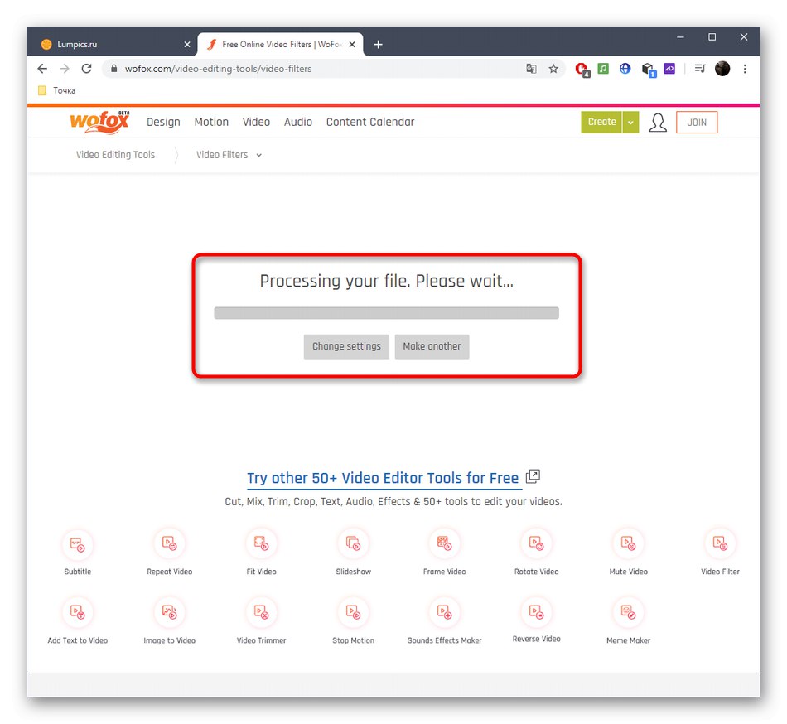Click the file processing progress bar
This screenshot has width=787, height=724.
pyautogui.click(x=387, y=313)
